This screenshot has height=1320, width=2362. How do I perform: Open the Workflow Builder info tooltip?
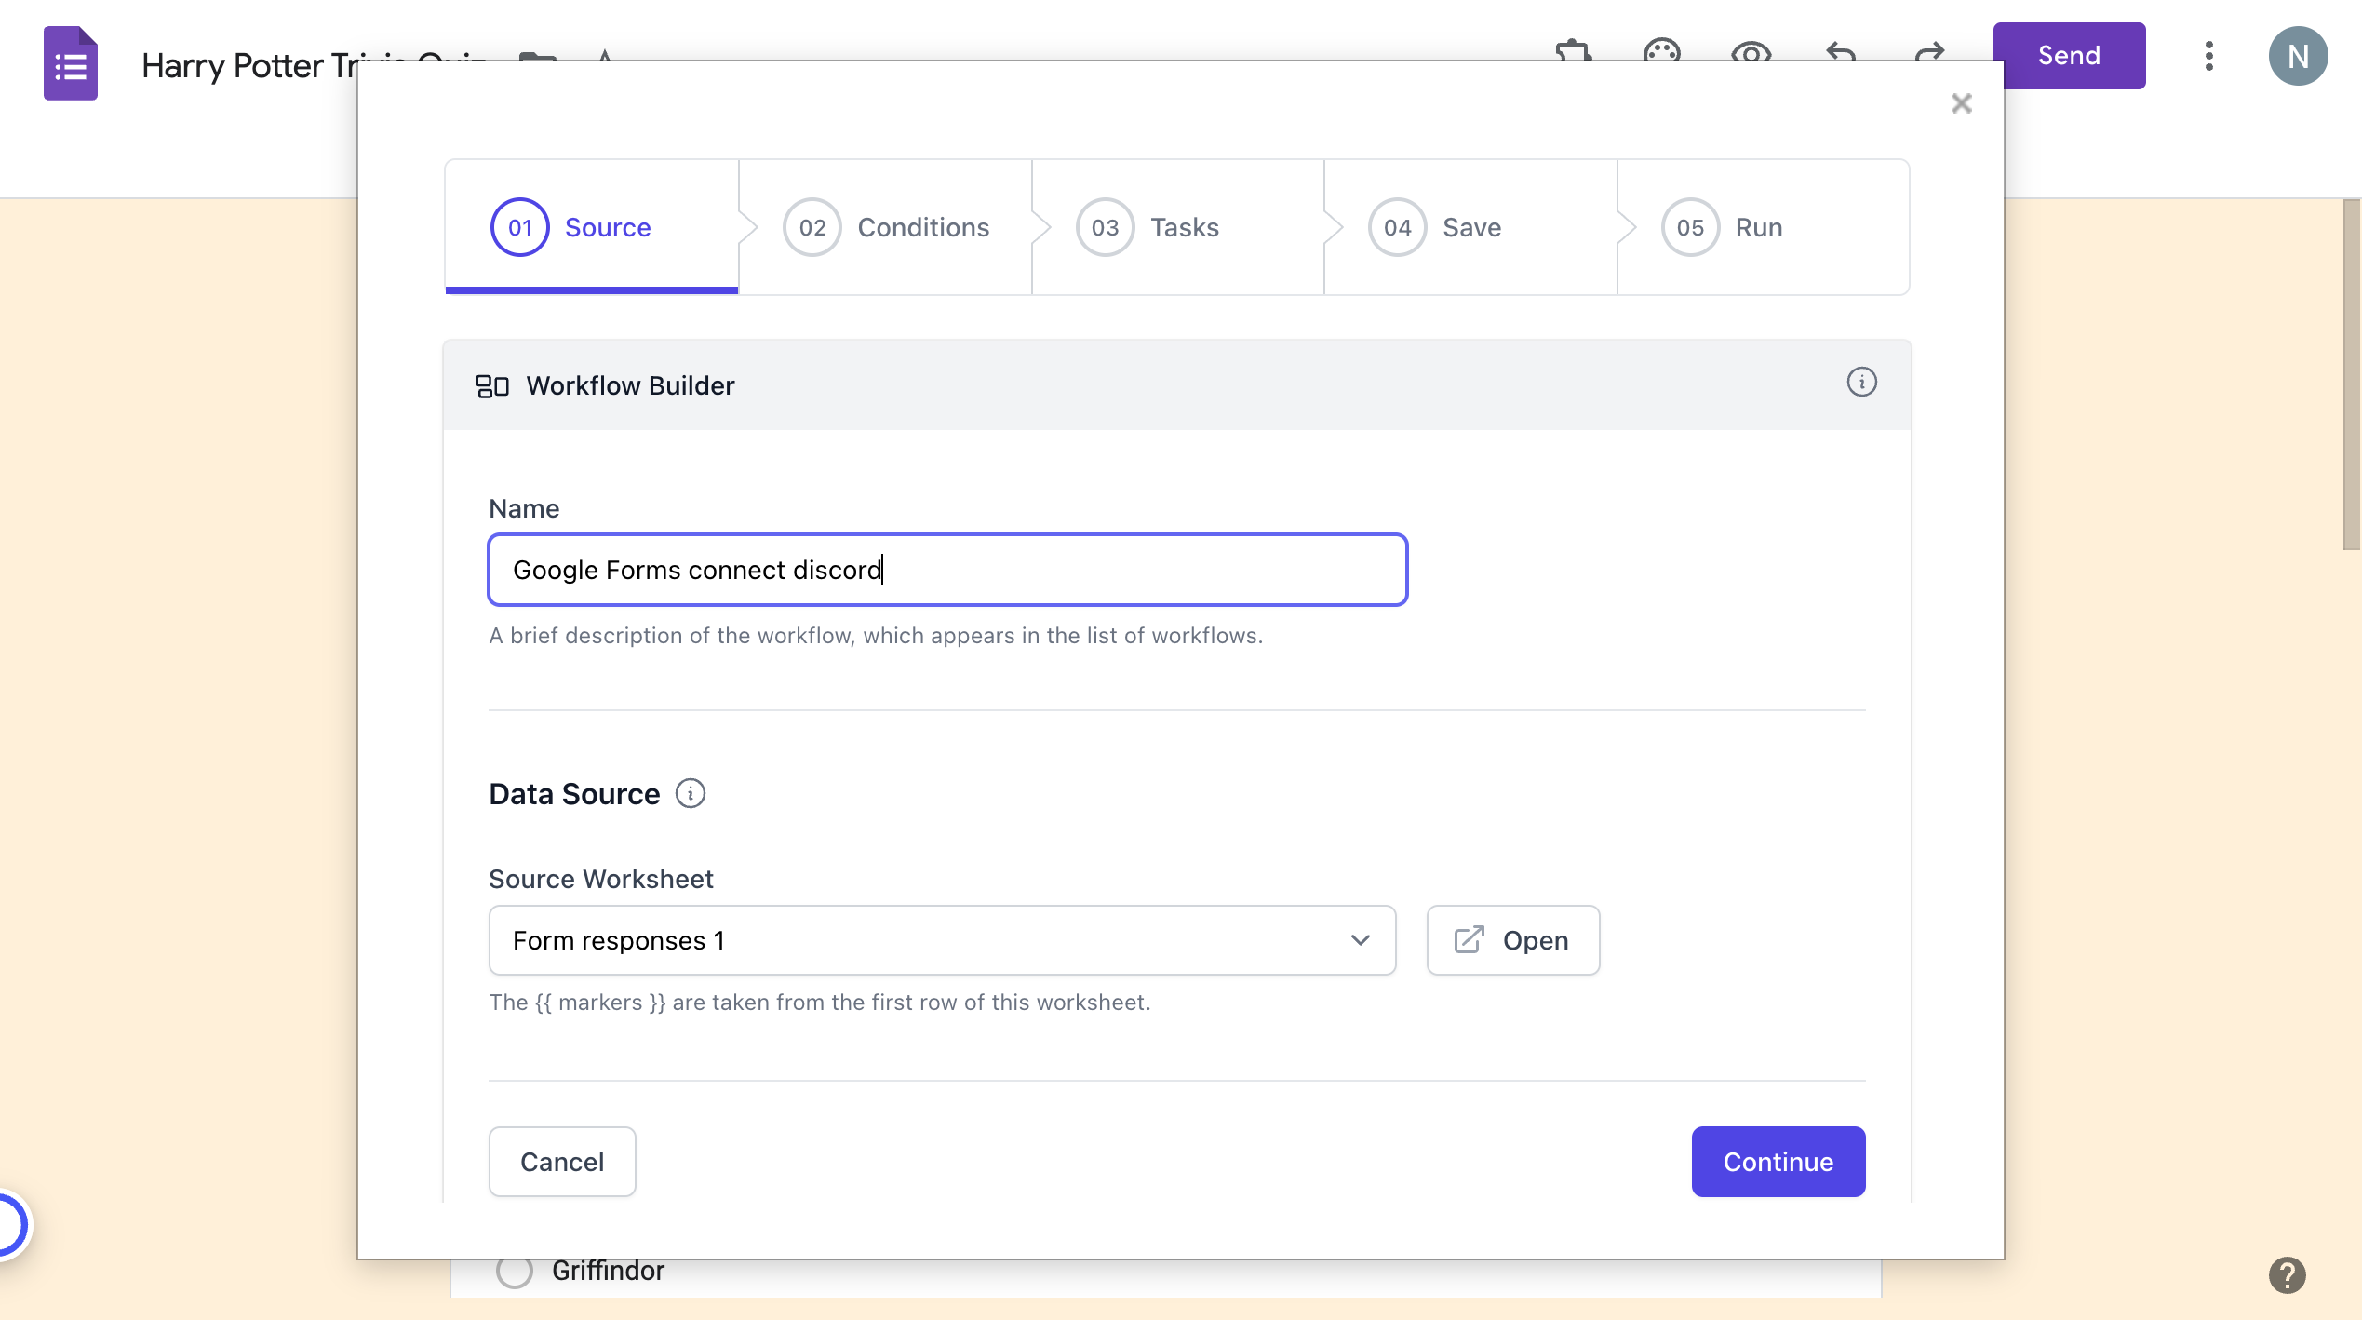coord(1861,382)
